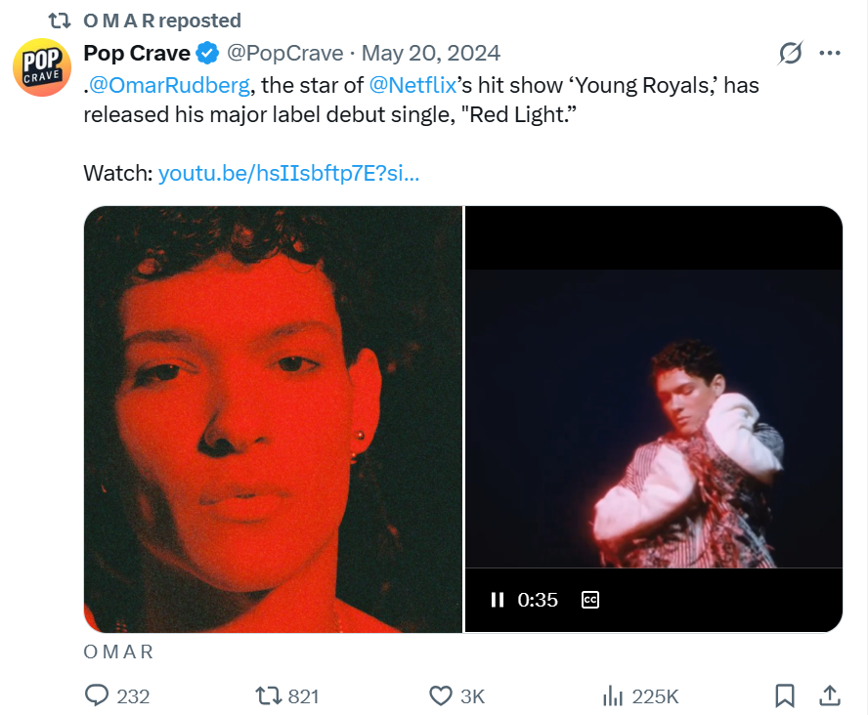
Task: Click the "O M A R reposted" label
Action: pyautogui.click(x=162, y=21)
